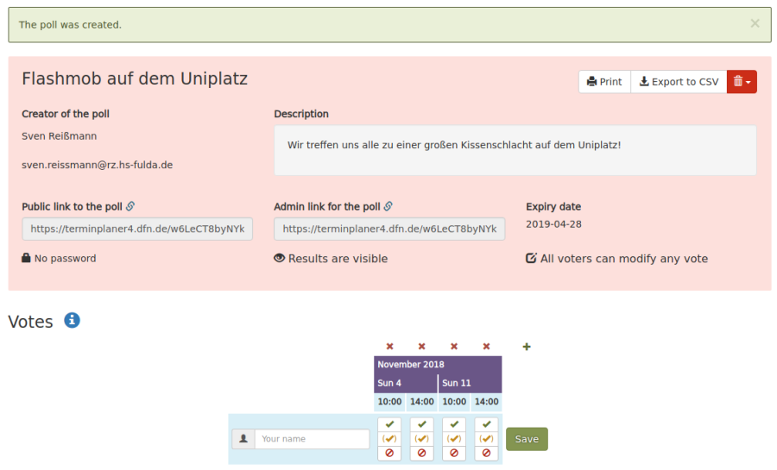This screenshot has height=470, width=777.
Task: Vote 'if need be' for Sun 4 14:00
Action: [x=421, y=439]
